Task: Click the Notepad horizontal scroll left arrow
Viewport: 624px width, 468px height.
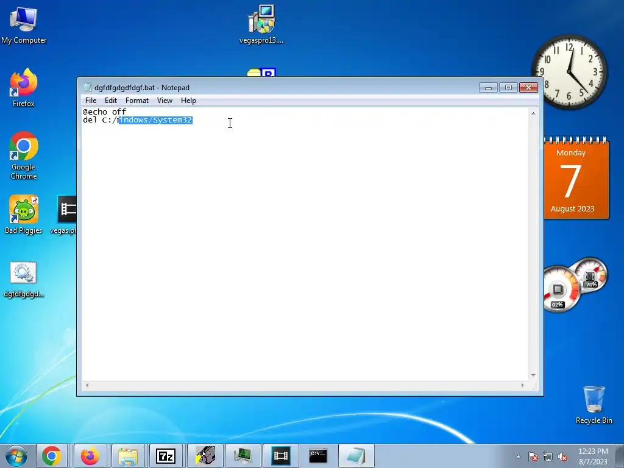Action: tap(87, 385)
